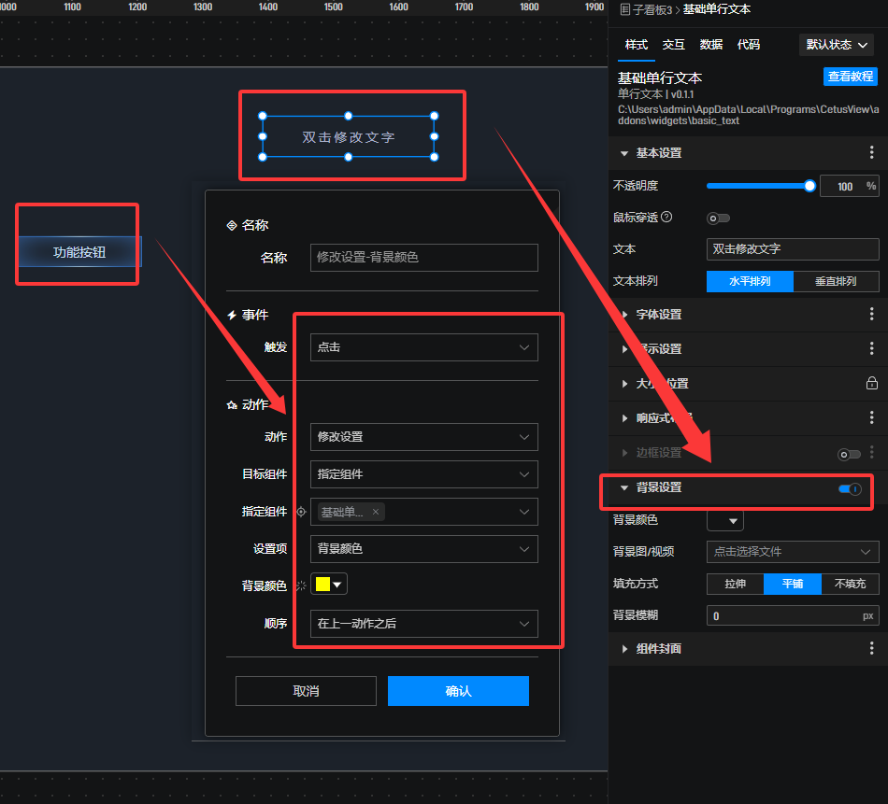Open the more options menu for 基本设置

pyautogui.click(x=871, y=152)
